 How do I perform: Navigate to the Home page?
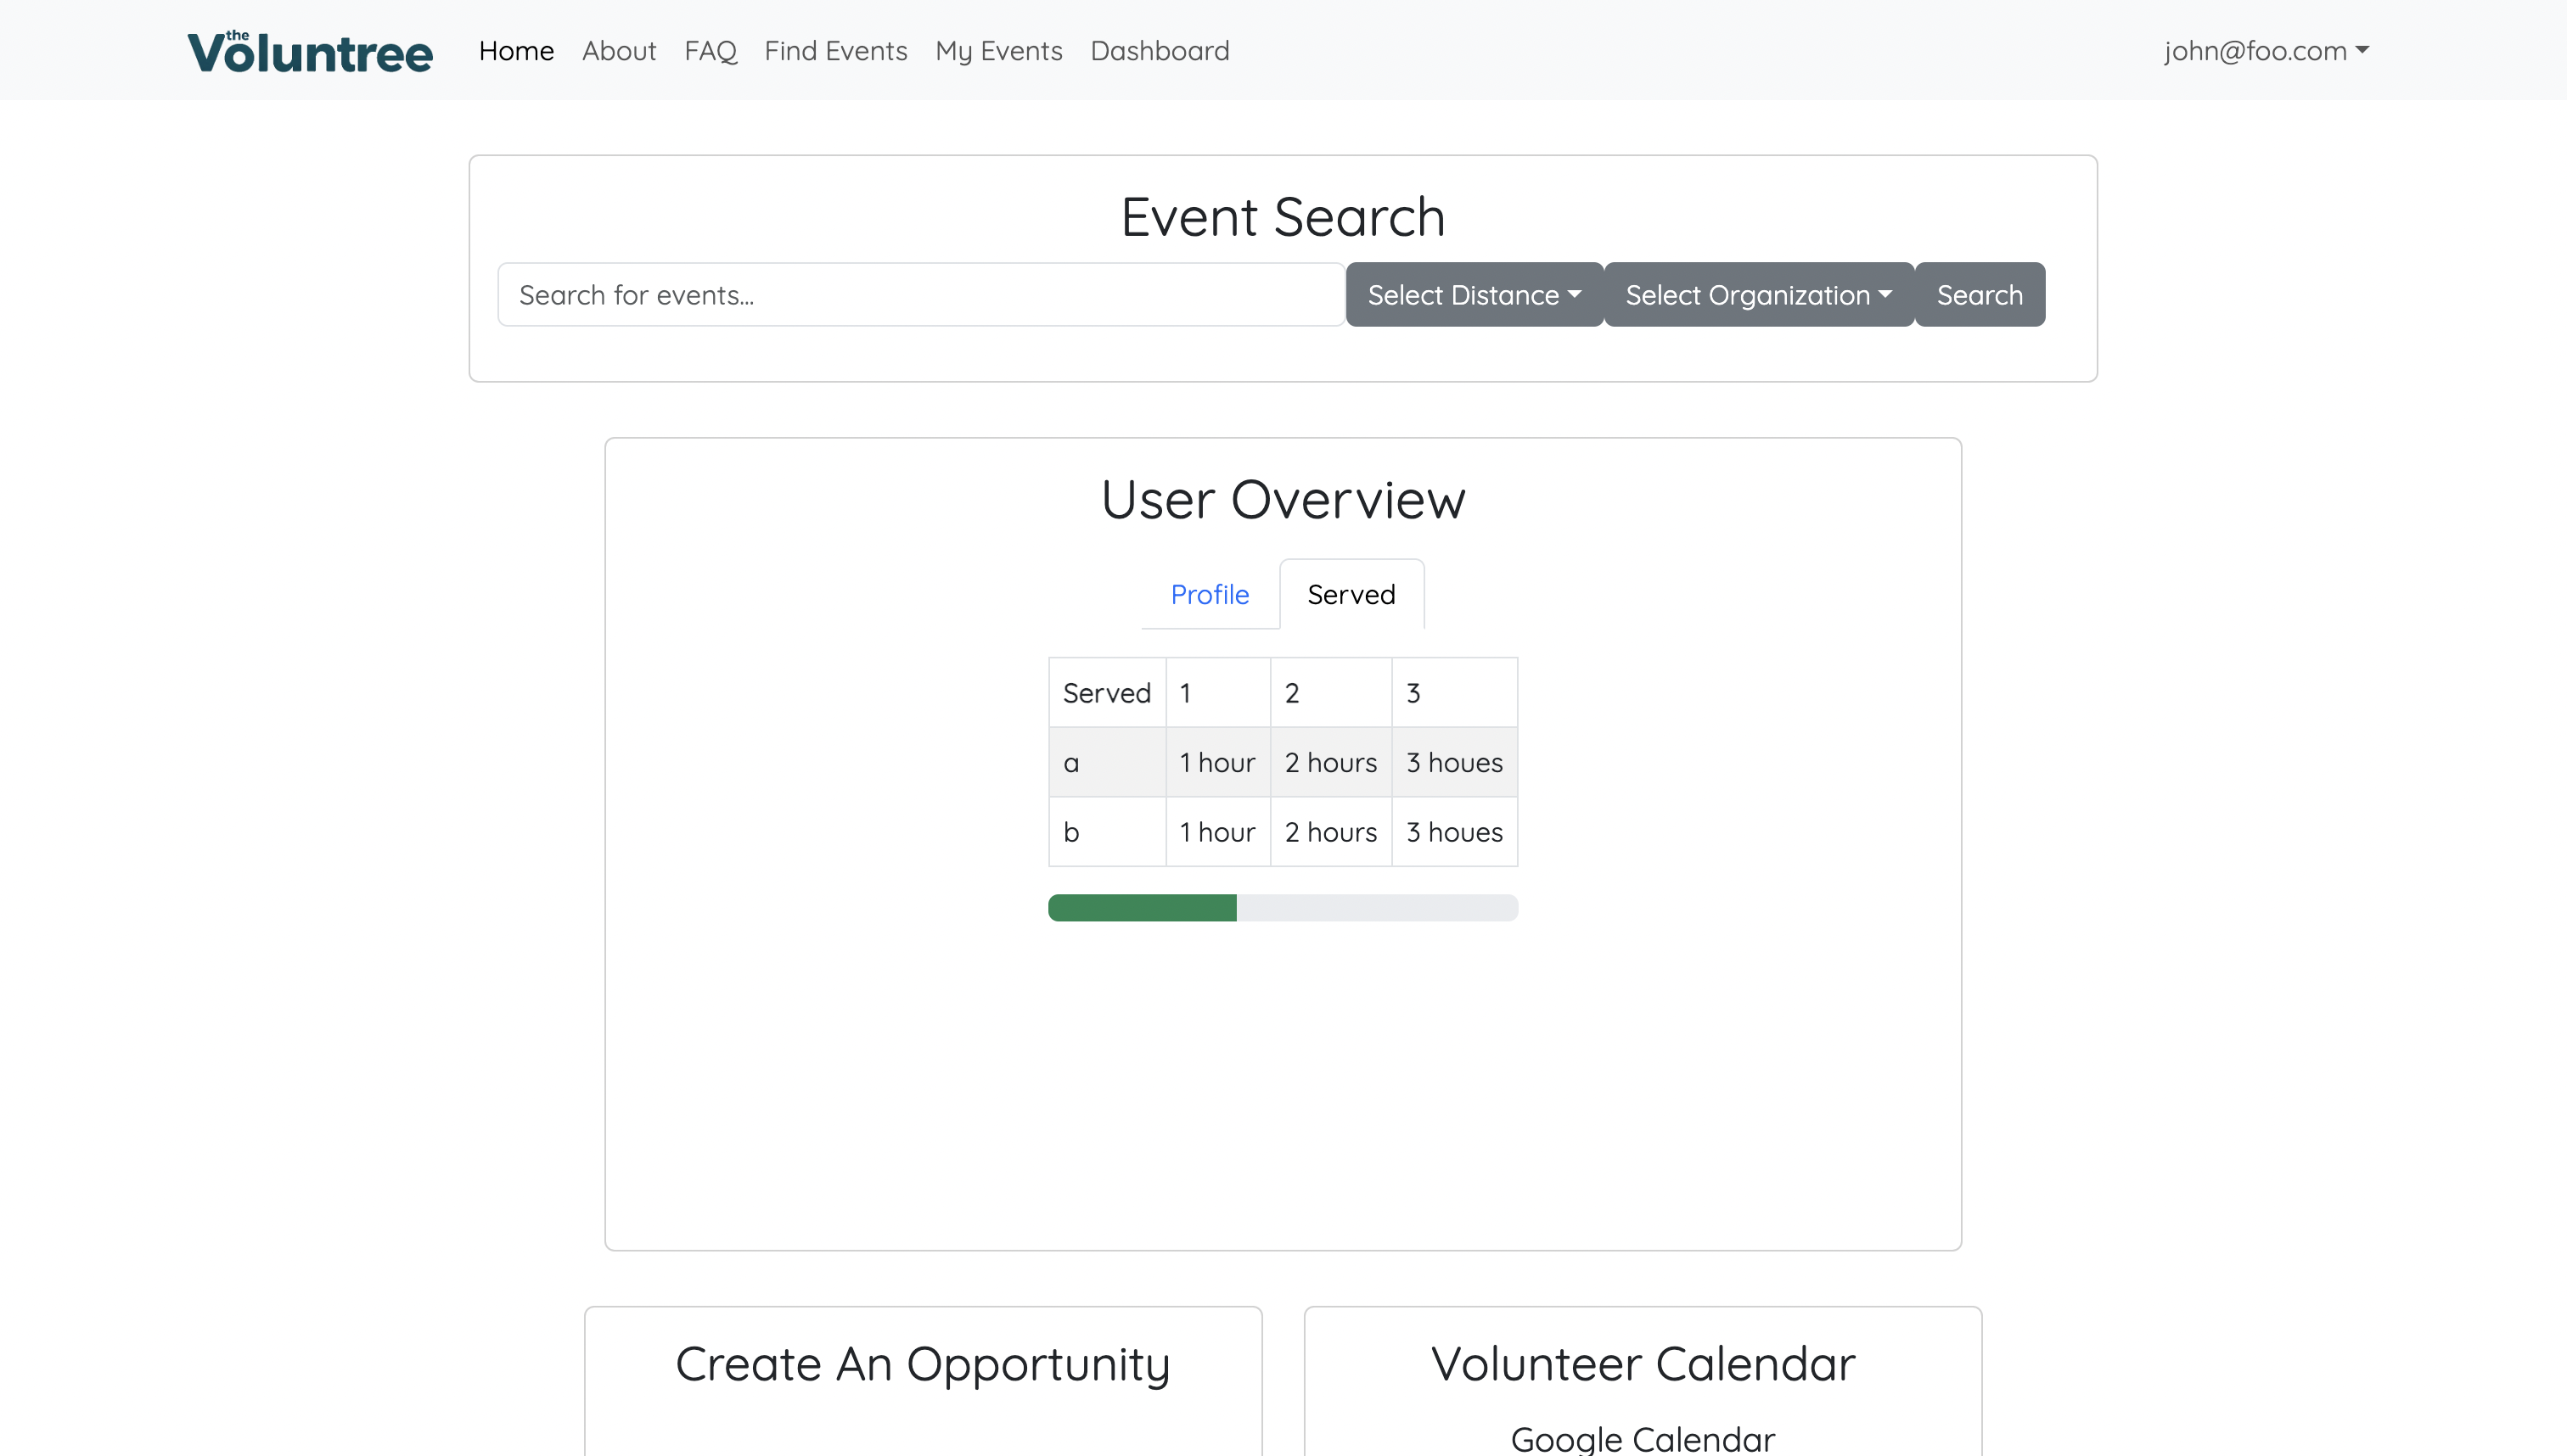click(515, 50)
